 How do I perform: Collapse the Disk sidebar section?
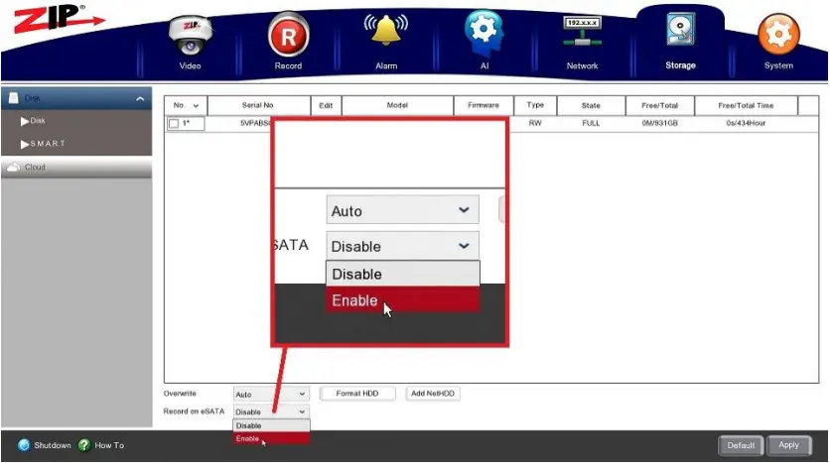coord(140,98)
